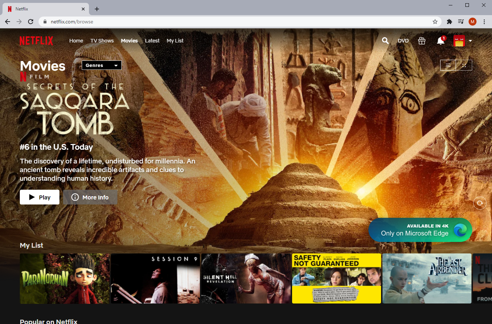Open More Info for featured film
The image size is (492, 324).
90,197
